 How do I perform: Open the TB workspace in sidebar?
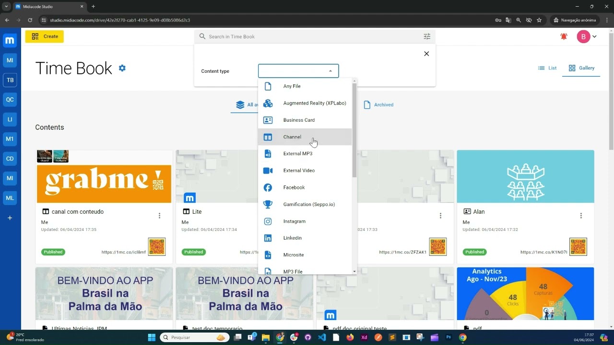[x=10, y=80]
